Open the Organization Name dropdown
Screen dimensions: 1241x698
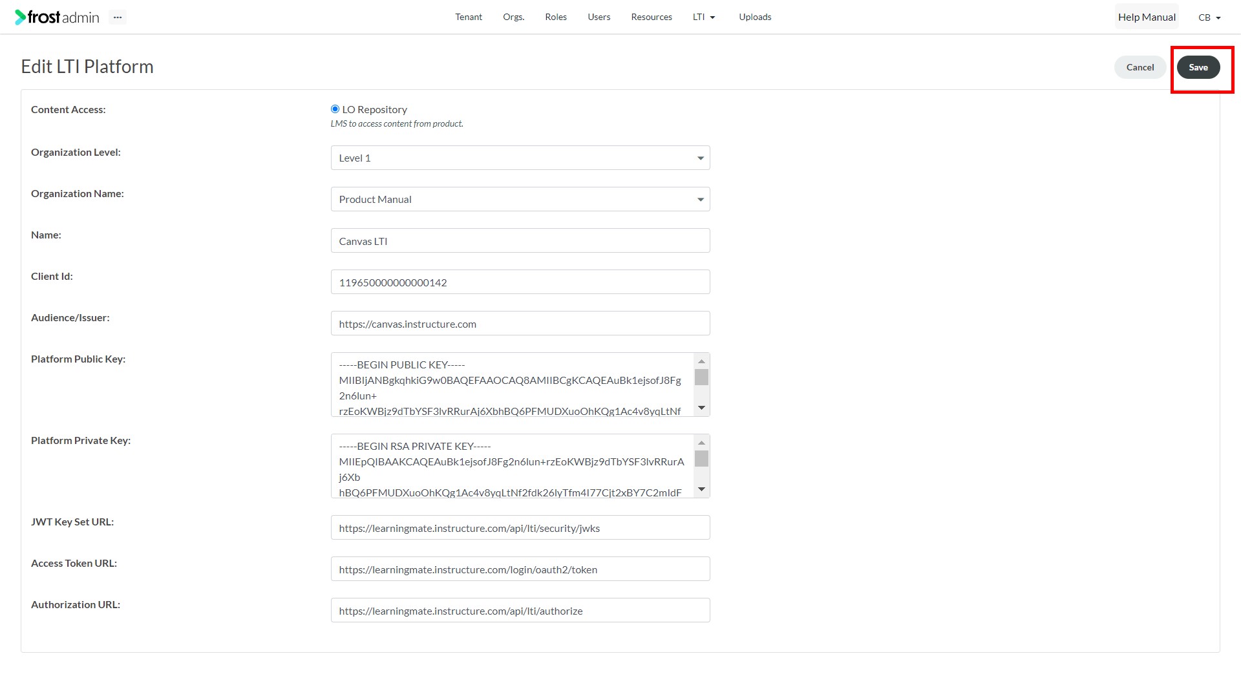click(x=520, y=199)
